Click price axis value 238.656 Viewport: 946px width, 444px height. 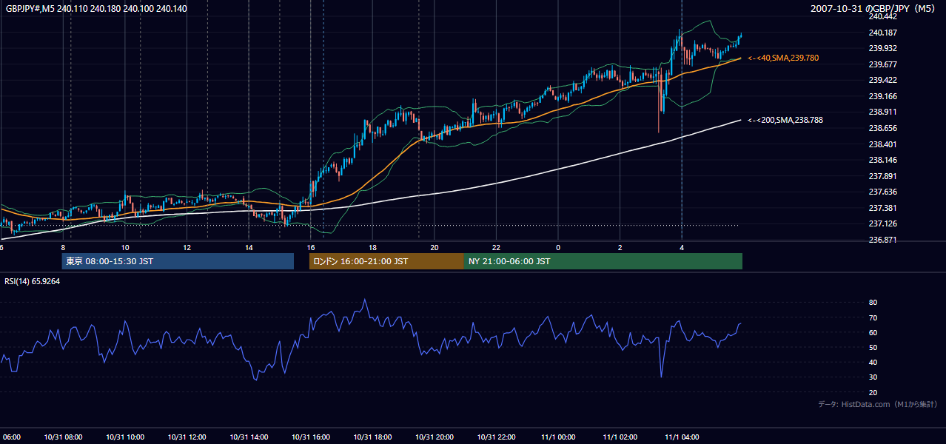pyautogui.click(x=883, y=128)
